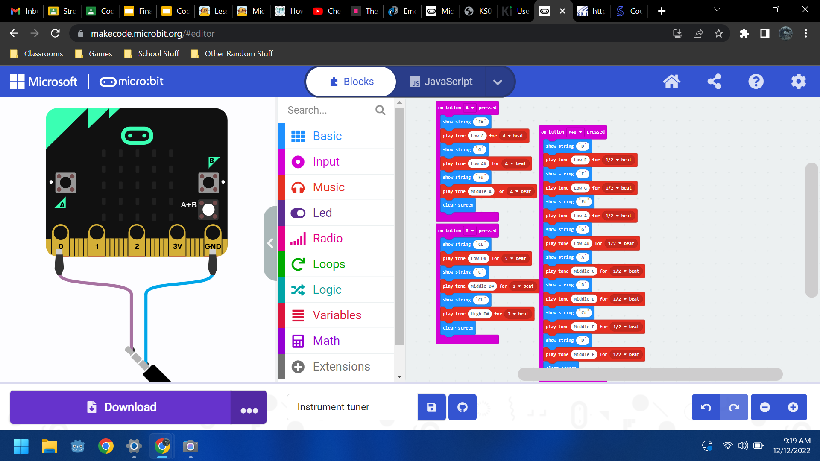Switch to the JavaScript tab
This screenshot has width=820, height=461.
click(x=441, y=82)
